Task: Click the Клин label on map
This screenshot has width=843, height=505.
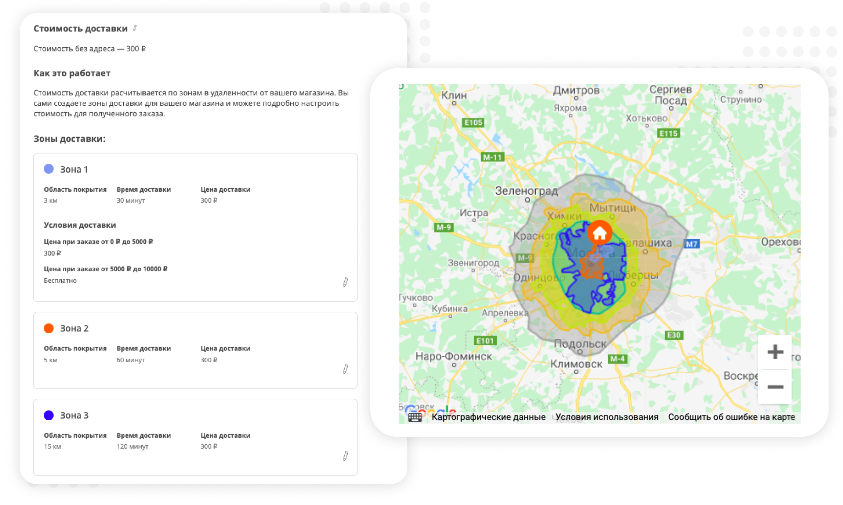Action: click(x=454, y=95)
